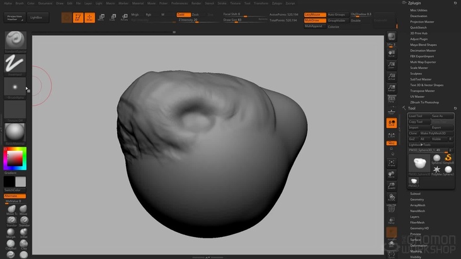
Task: Pick a color in the color picker square
Action: tap(15, 157)
